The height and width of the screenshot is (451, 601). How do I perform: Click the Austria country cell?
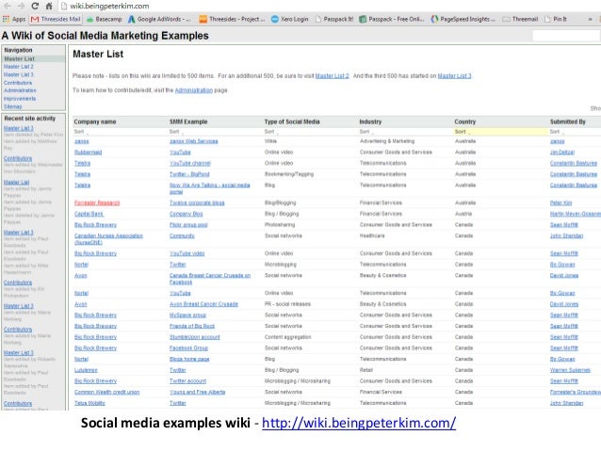point(463,214)
